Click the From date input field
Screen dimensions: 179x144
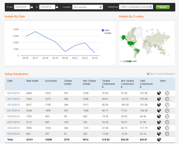pyautogui.click(x=22, y=7)
